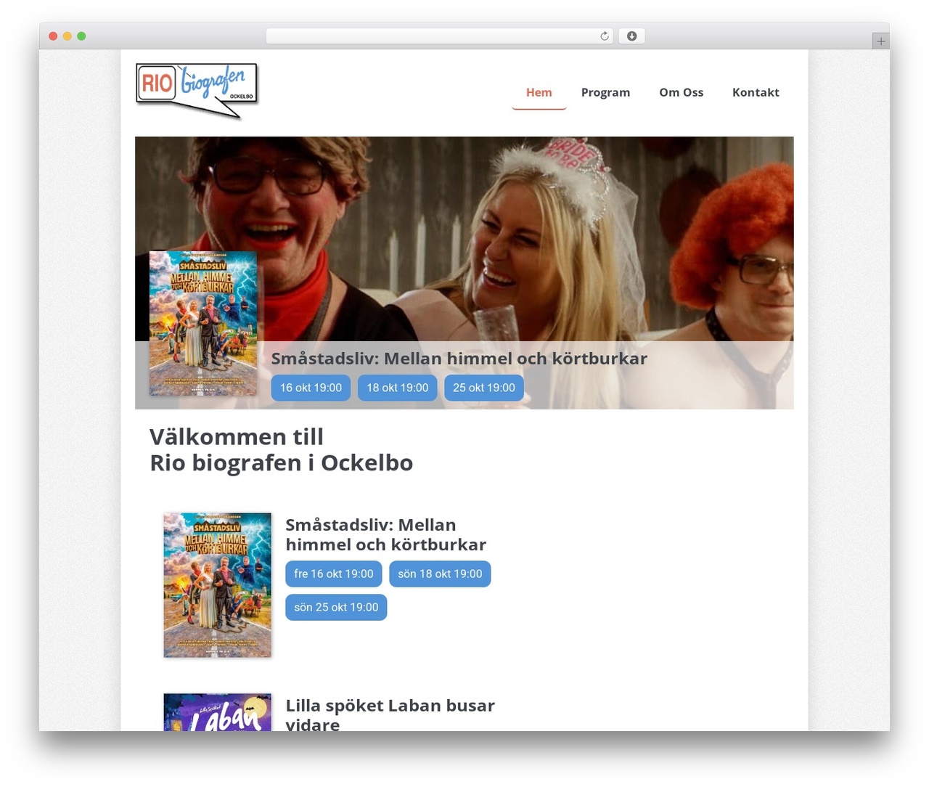Book the 16 okt 19:00 banner showing
The width and height of the screenshot is (929, 787).
[x=311, y=388]
